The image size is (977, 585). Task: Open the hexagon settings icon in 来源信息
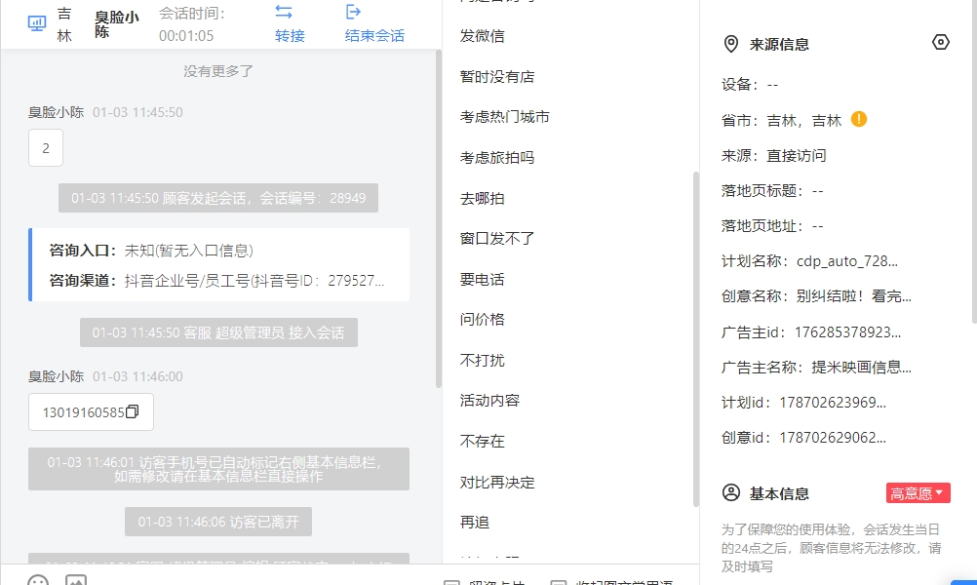[x=940, y=42]
